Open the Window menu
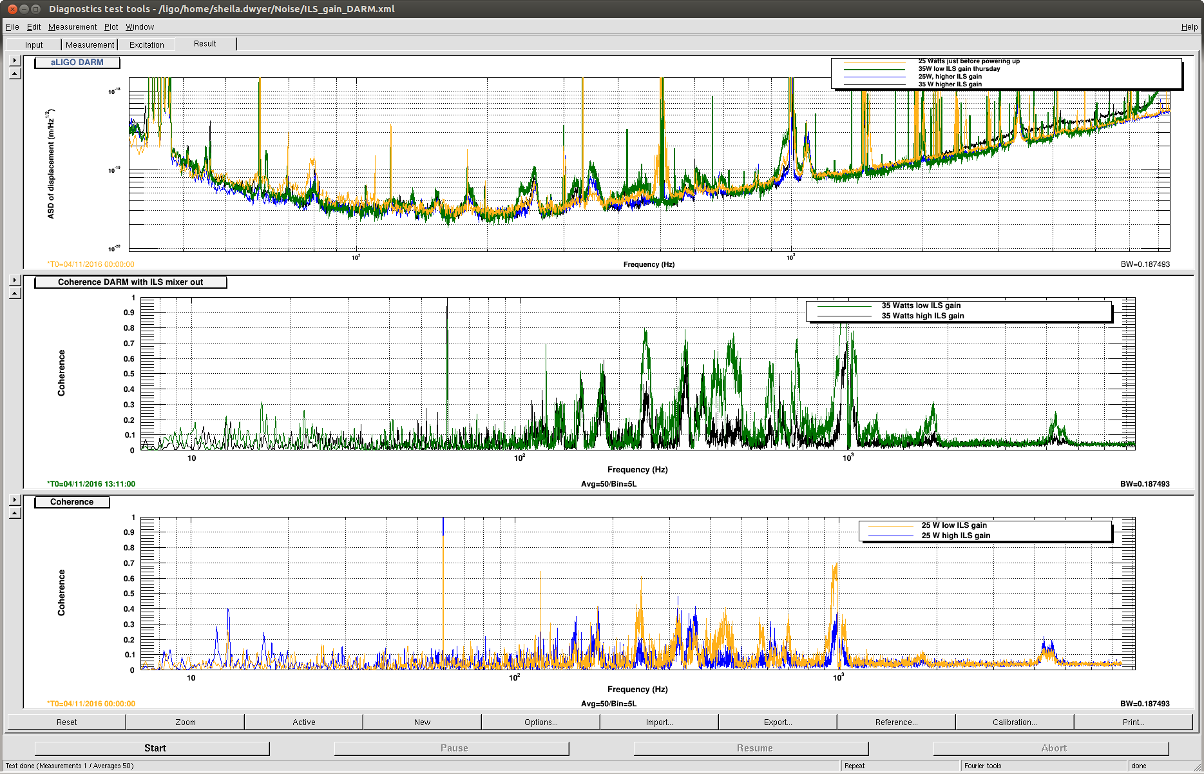The height and width of the screenshot is (774, 1204). [x=140, y=27]
